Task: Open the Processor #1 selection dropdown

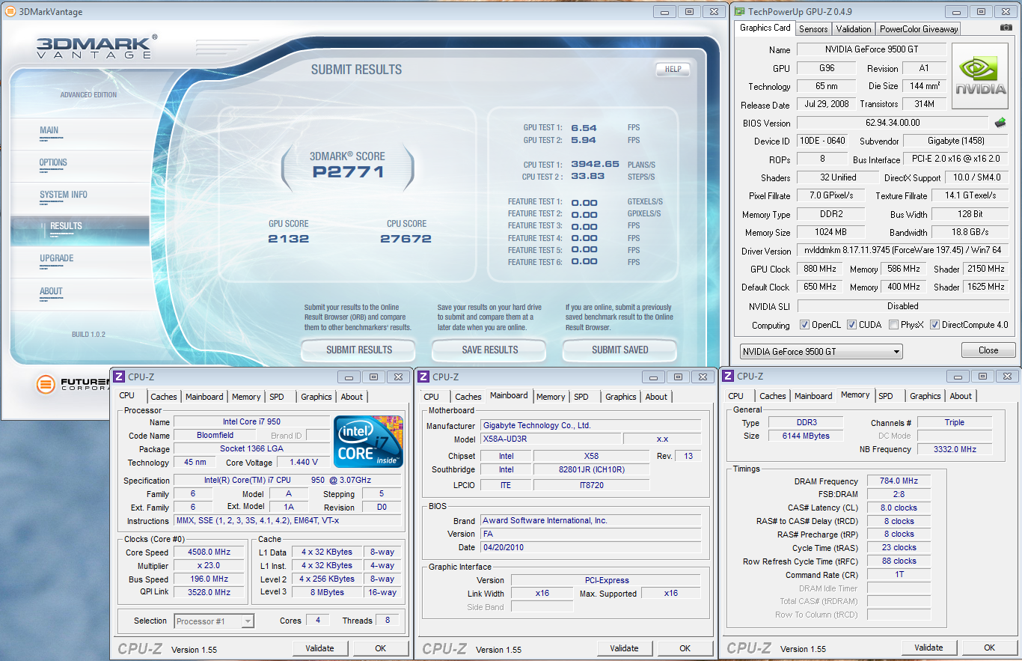Action: (x=214, y=621)
